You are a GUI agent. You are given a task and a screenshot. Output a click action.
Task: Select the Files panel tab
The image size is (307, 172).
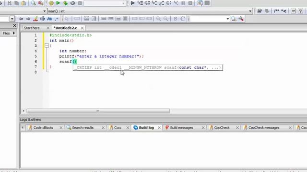pyautogui.click(x=6, y=33)
